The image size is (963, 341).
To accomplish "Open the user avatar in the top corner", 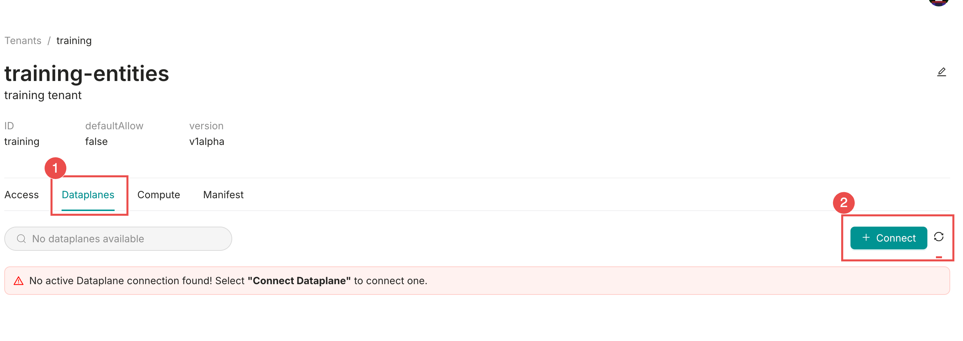I will (938, 2).
